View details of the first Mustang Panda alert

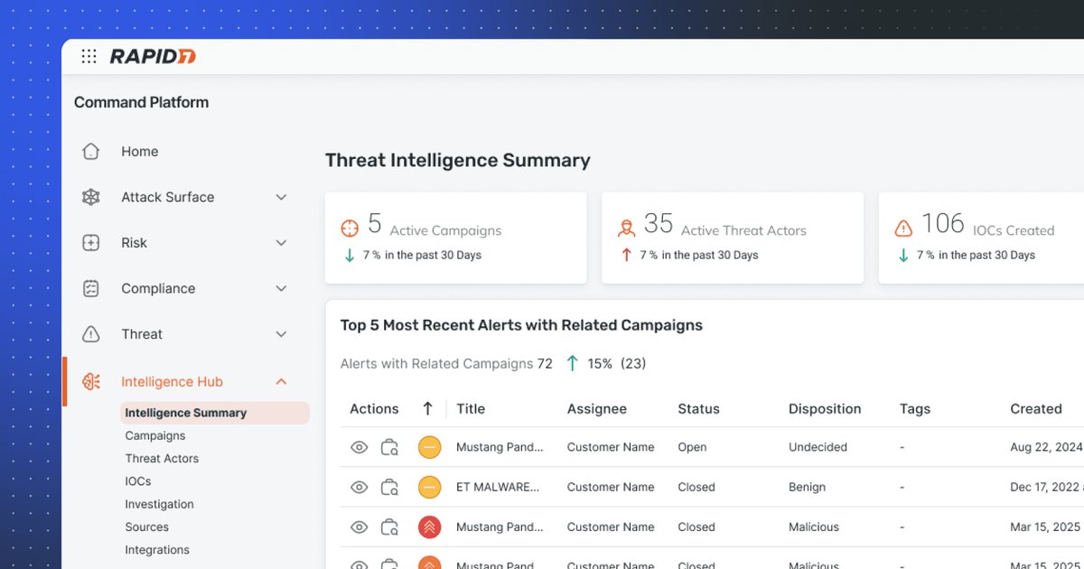(x=359, y=447)
